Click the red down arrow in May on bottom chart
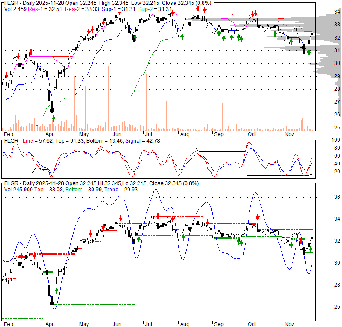 click(x=90, y=233)
